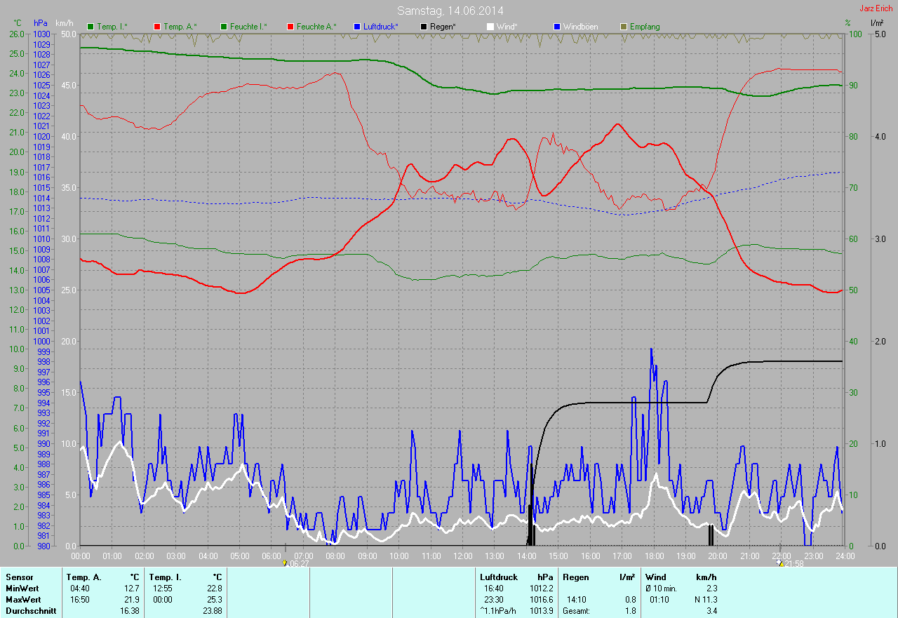This screenshot has width=898, height=618.
Task: Click the 12:00 label on time axis
Action: tap(462, 556)
